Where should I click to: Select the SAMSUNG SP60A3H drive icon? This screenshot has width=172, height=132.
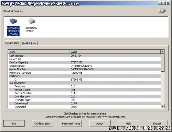point(13,27)
